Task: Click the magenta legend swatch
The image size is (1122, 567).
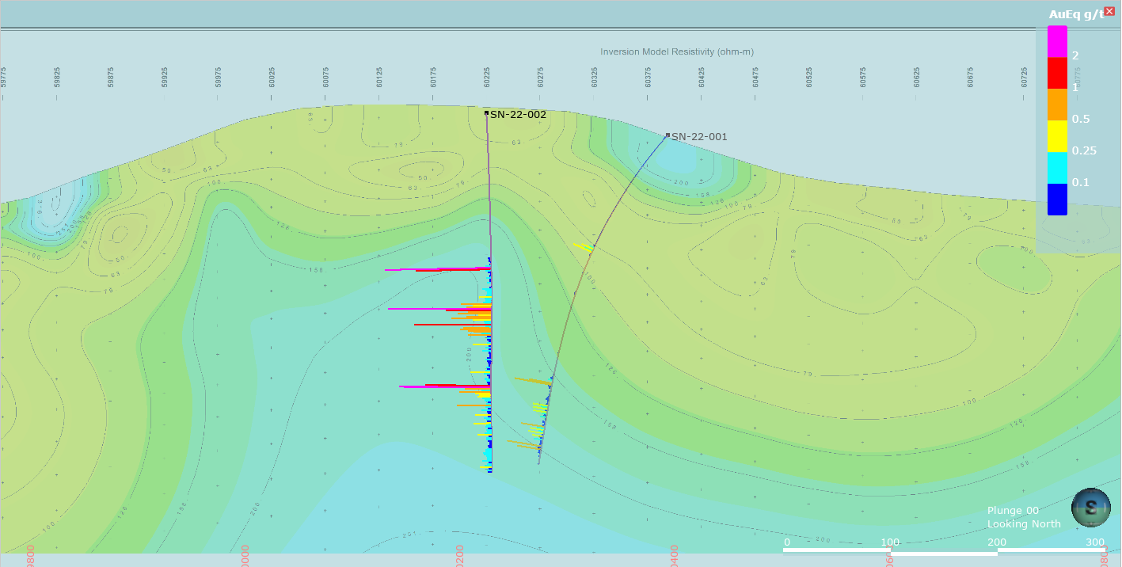Action: point(1057,41)
